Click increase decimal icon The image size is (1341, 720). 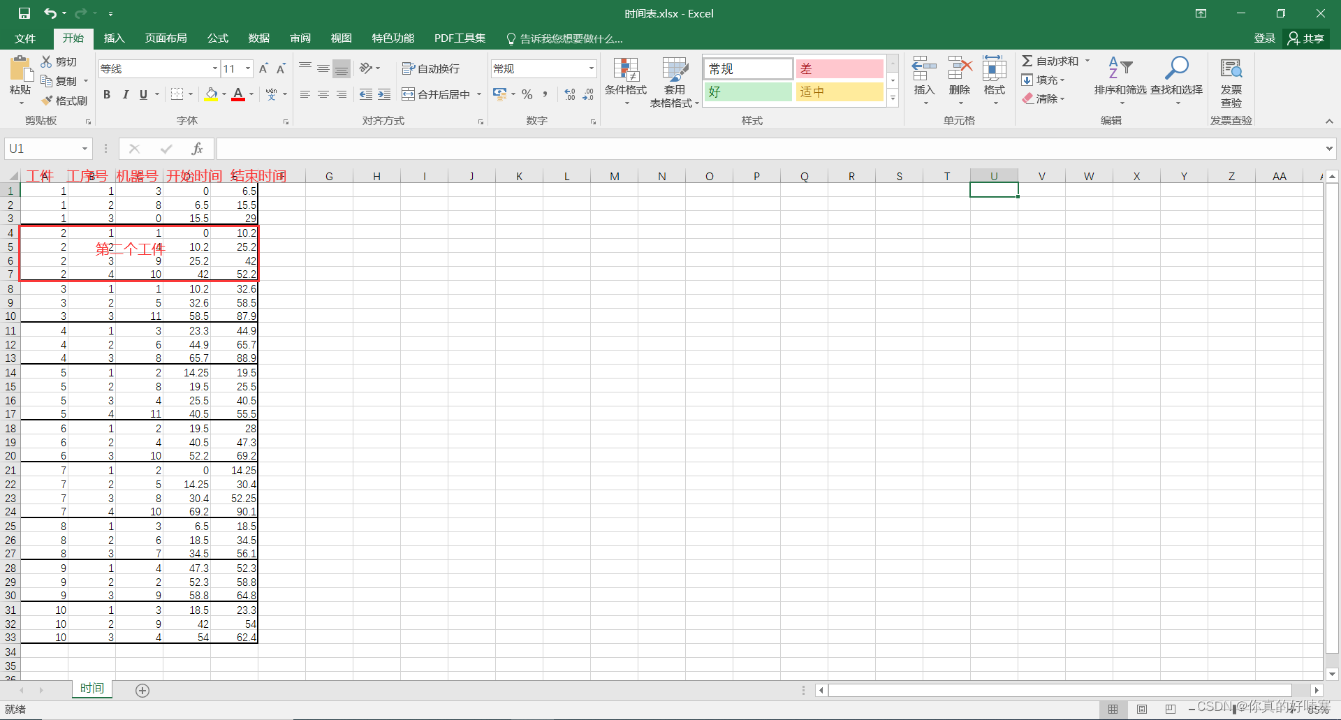pyautogui.click(x=570, y=94)
